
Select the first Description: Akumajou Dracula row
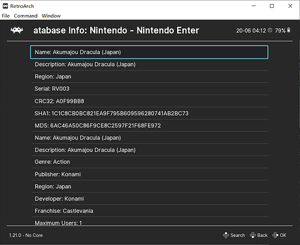149,65
